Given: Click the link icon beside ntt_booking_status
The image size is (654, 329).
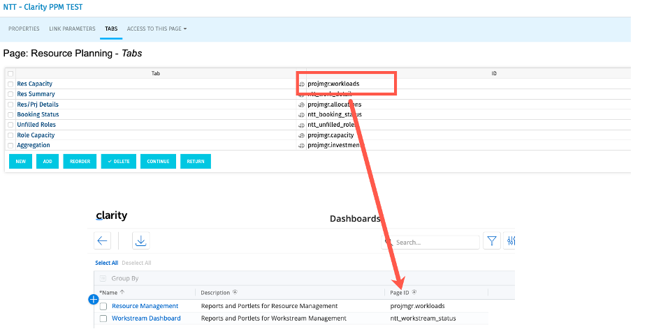Looking at the screenshot, I should 302,115.
